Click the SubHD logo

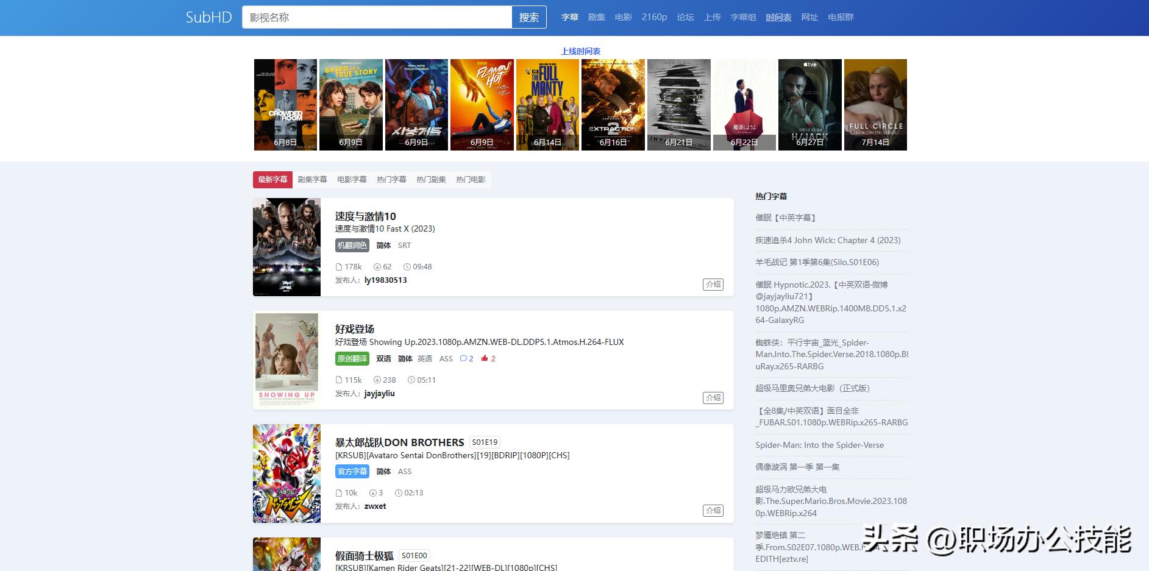click(208, 17)
